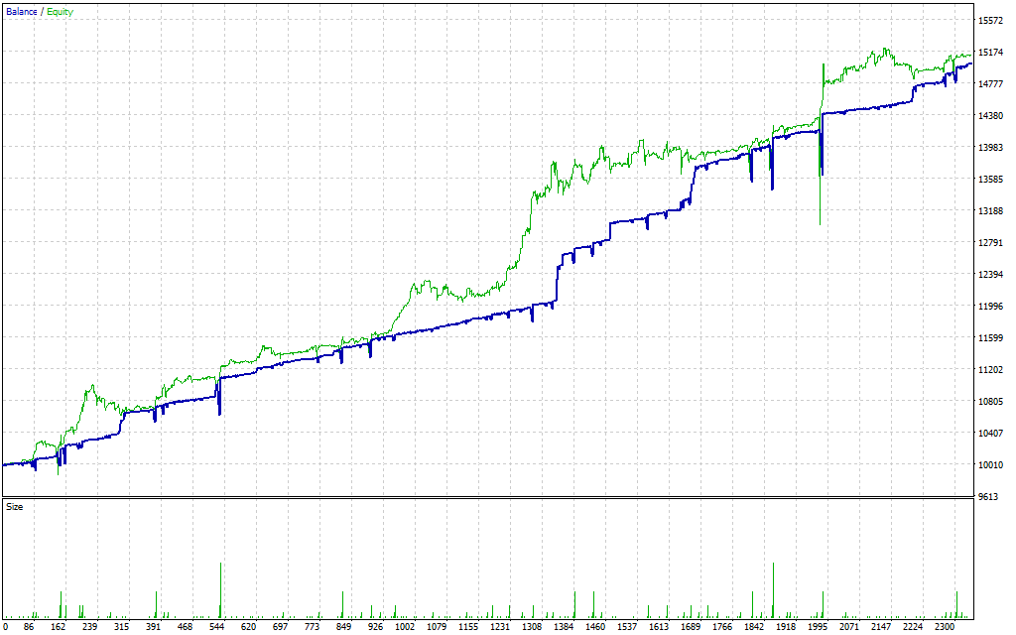Image resolution: width=1016 pixels, height=635 pixels.
Task: Click the green Equity legend label
Action: [59, 12]
